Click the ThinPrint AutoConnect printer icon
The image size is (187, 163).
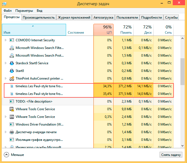[x=12, y=78]
